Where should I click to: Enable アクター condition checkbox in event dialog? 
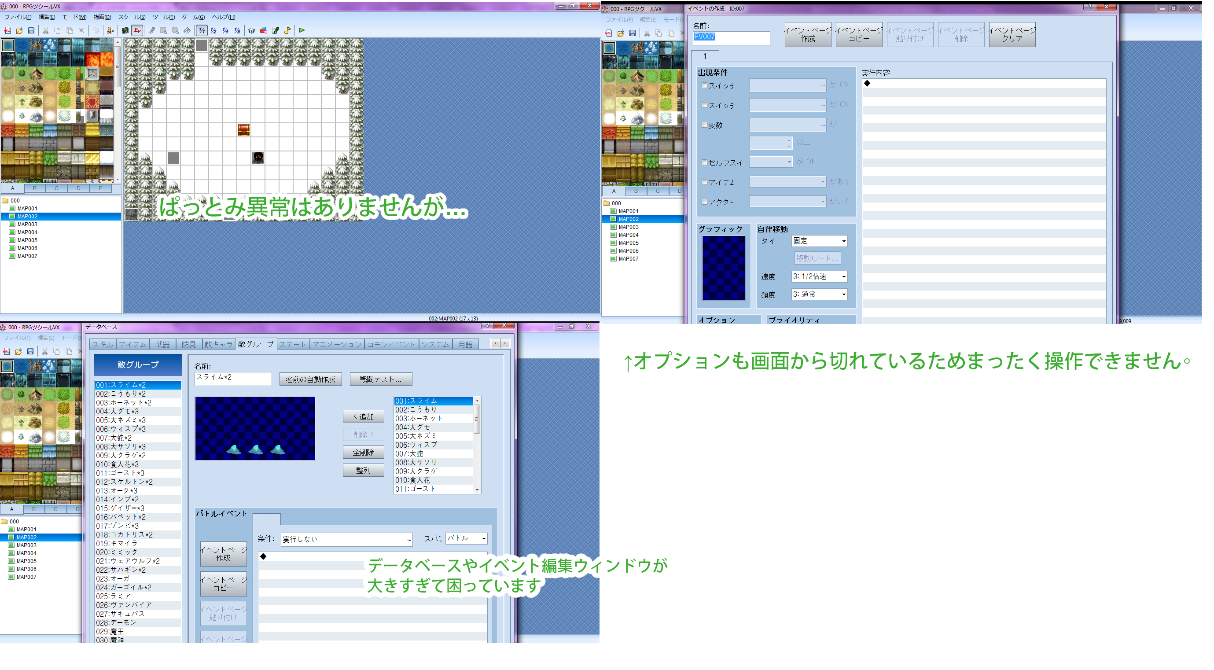point(705,202)
